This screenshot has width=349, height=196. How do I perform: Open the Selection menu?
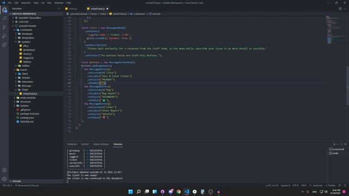click(x=26, y=3)
